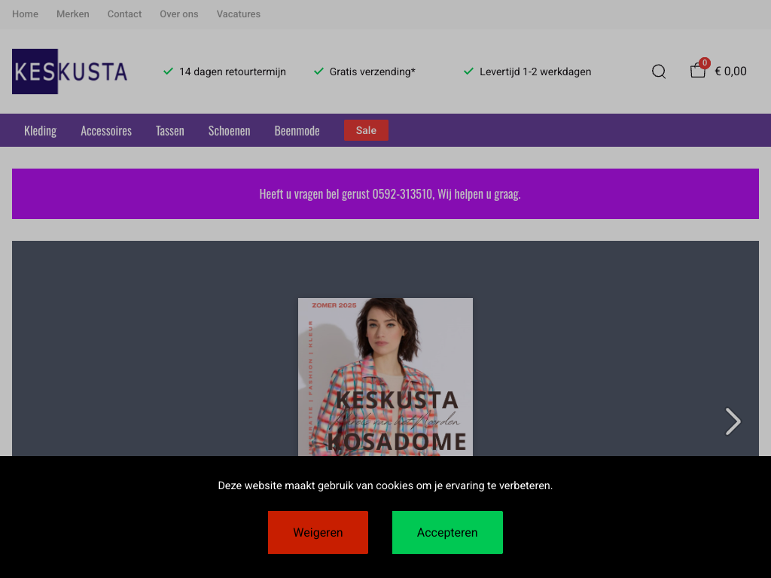Open the Zomer 2025 magazine cover image

click(x=385, y=377)
